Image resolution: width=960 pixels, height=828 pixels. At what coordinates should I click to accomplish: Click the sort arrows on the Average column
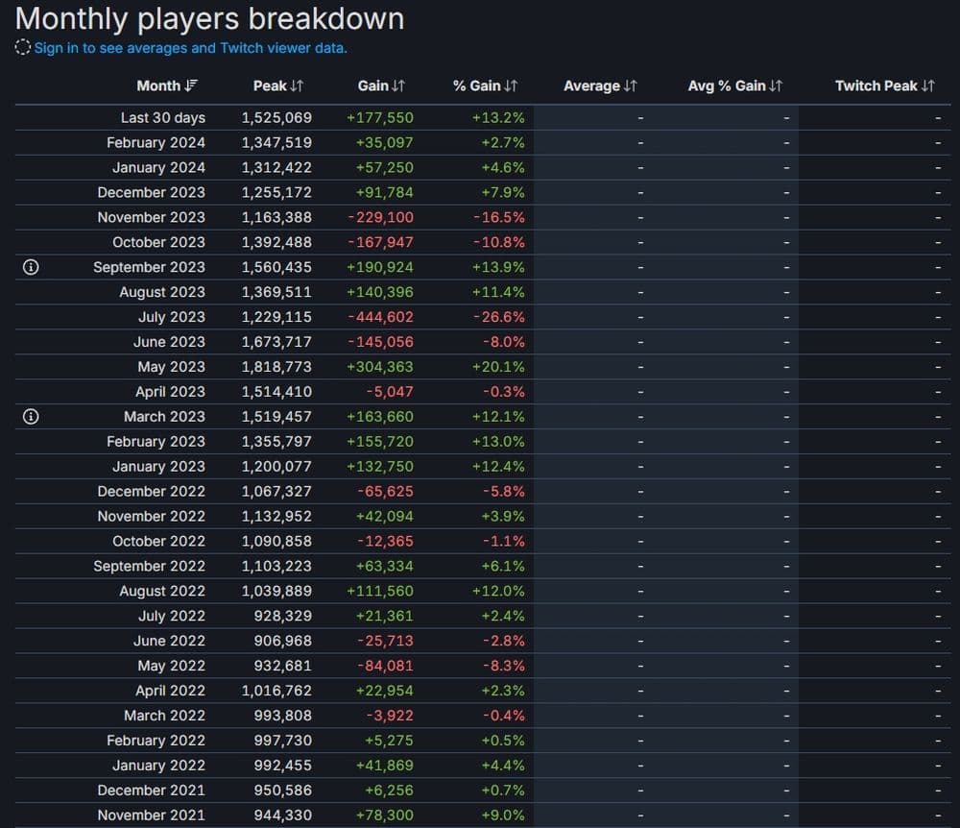point(627,85)
